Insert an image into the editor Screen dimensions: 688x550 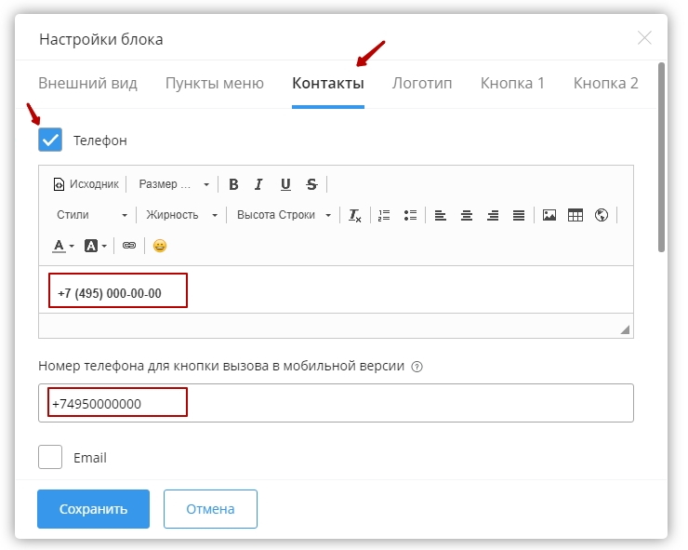[549, 215]
